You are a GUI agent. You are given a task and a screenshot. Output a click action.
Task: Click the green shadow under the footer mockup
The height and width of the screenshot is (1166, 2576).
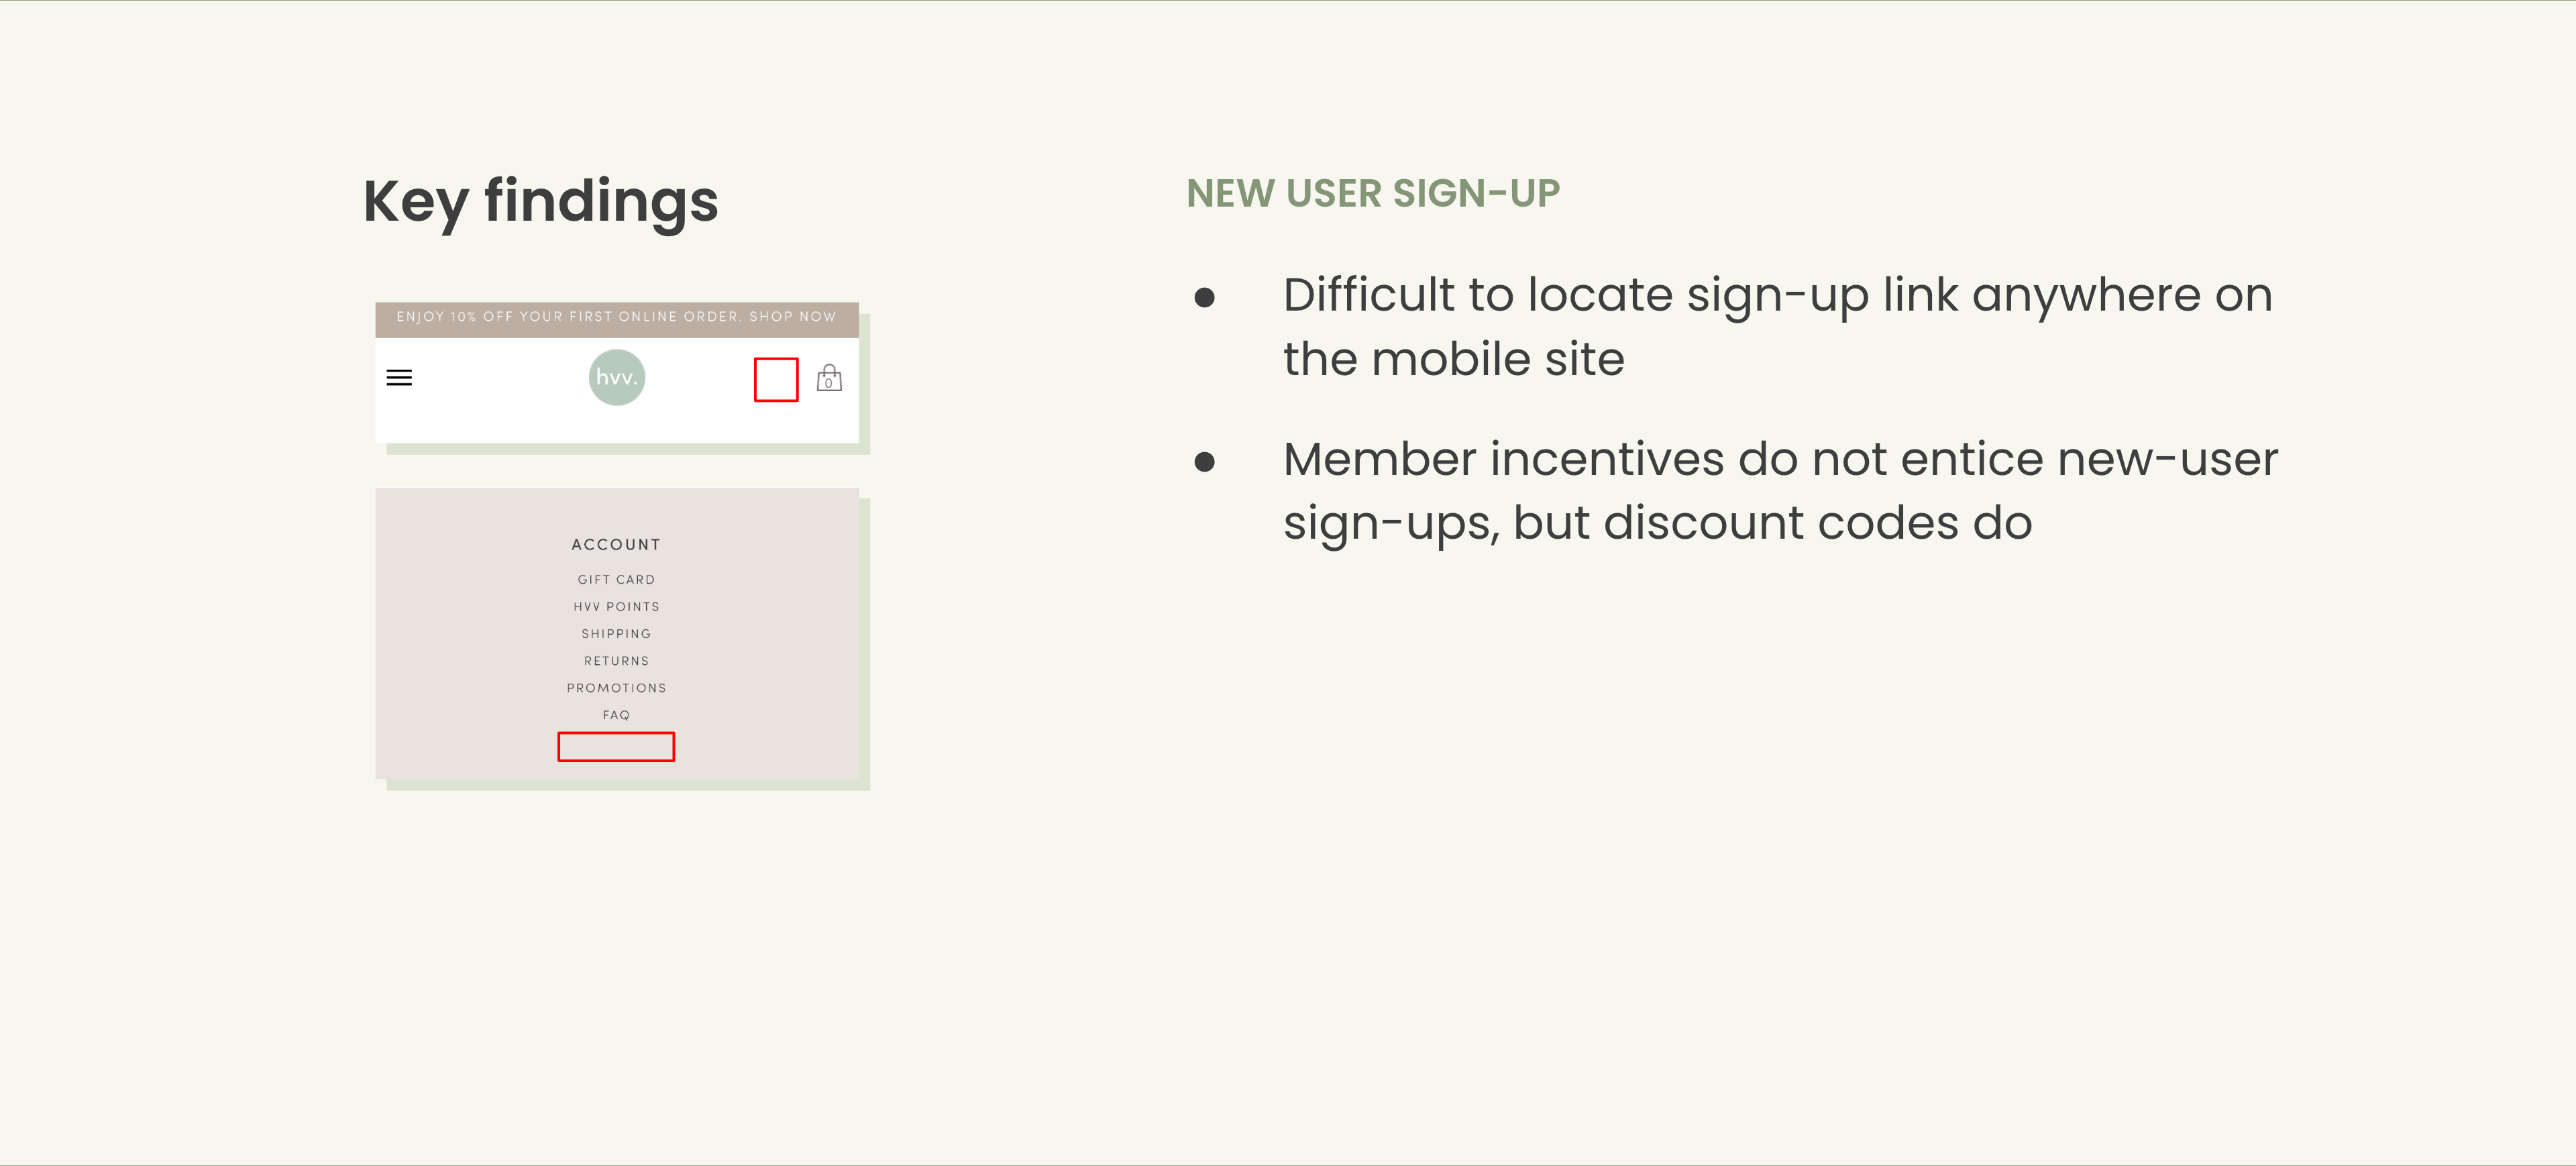click(628, 785)
